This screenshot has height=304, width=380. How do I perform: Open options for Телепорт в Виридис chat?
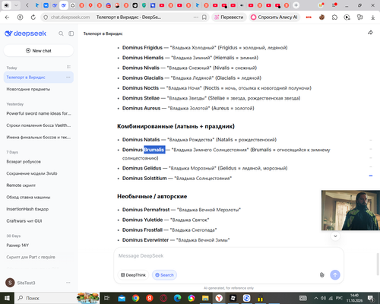click(68, 78)
